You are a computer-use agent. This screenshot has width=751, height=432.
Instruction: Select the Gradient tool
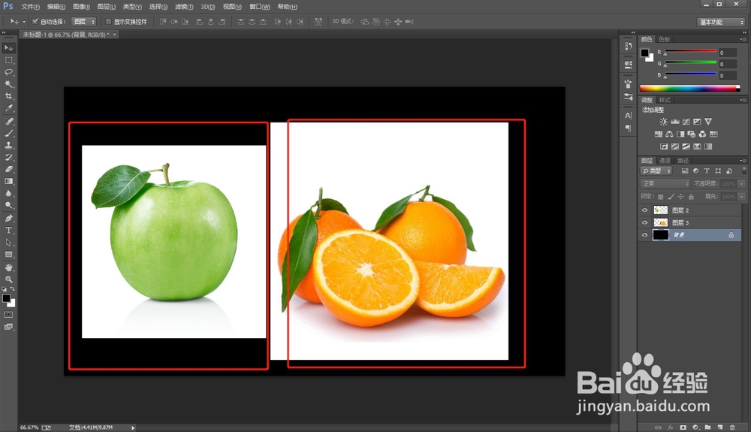(x=8, y=181)
